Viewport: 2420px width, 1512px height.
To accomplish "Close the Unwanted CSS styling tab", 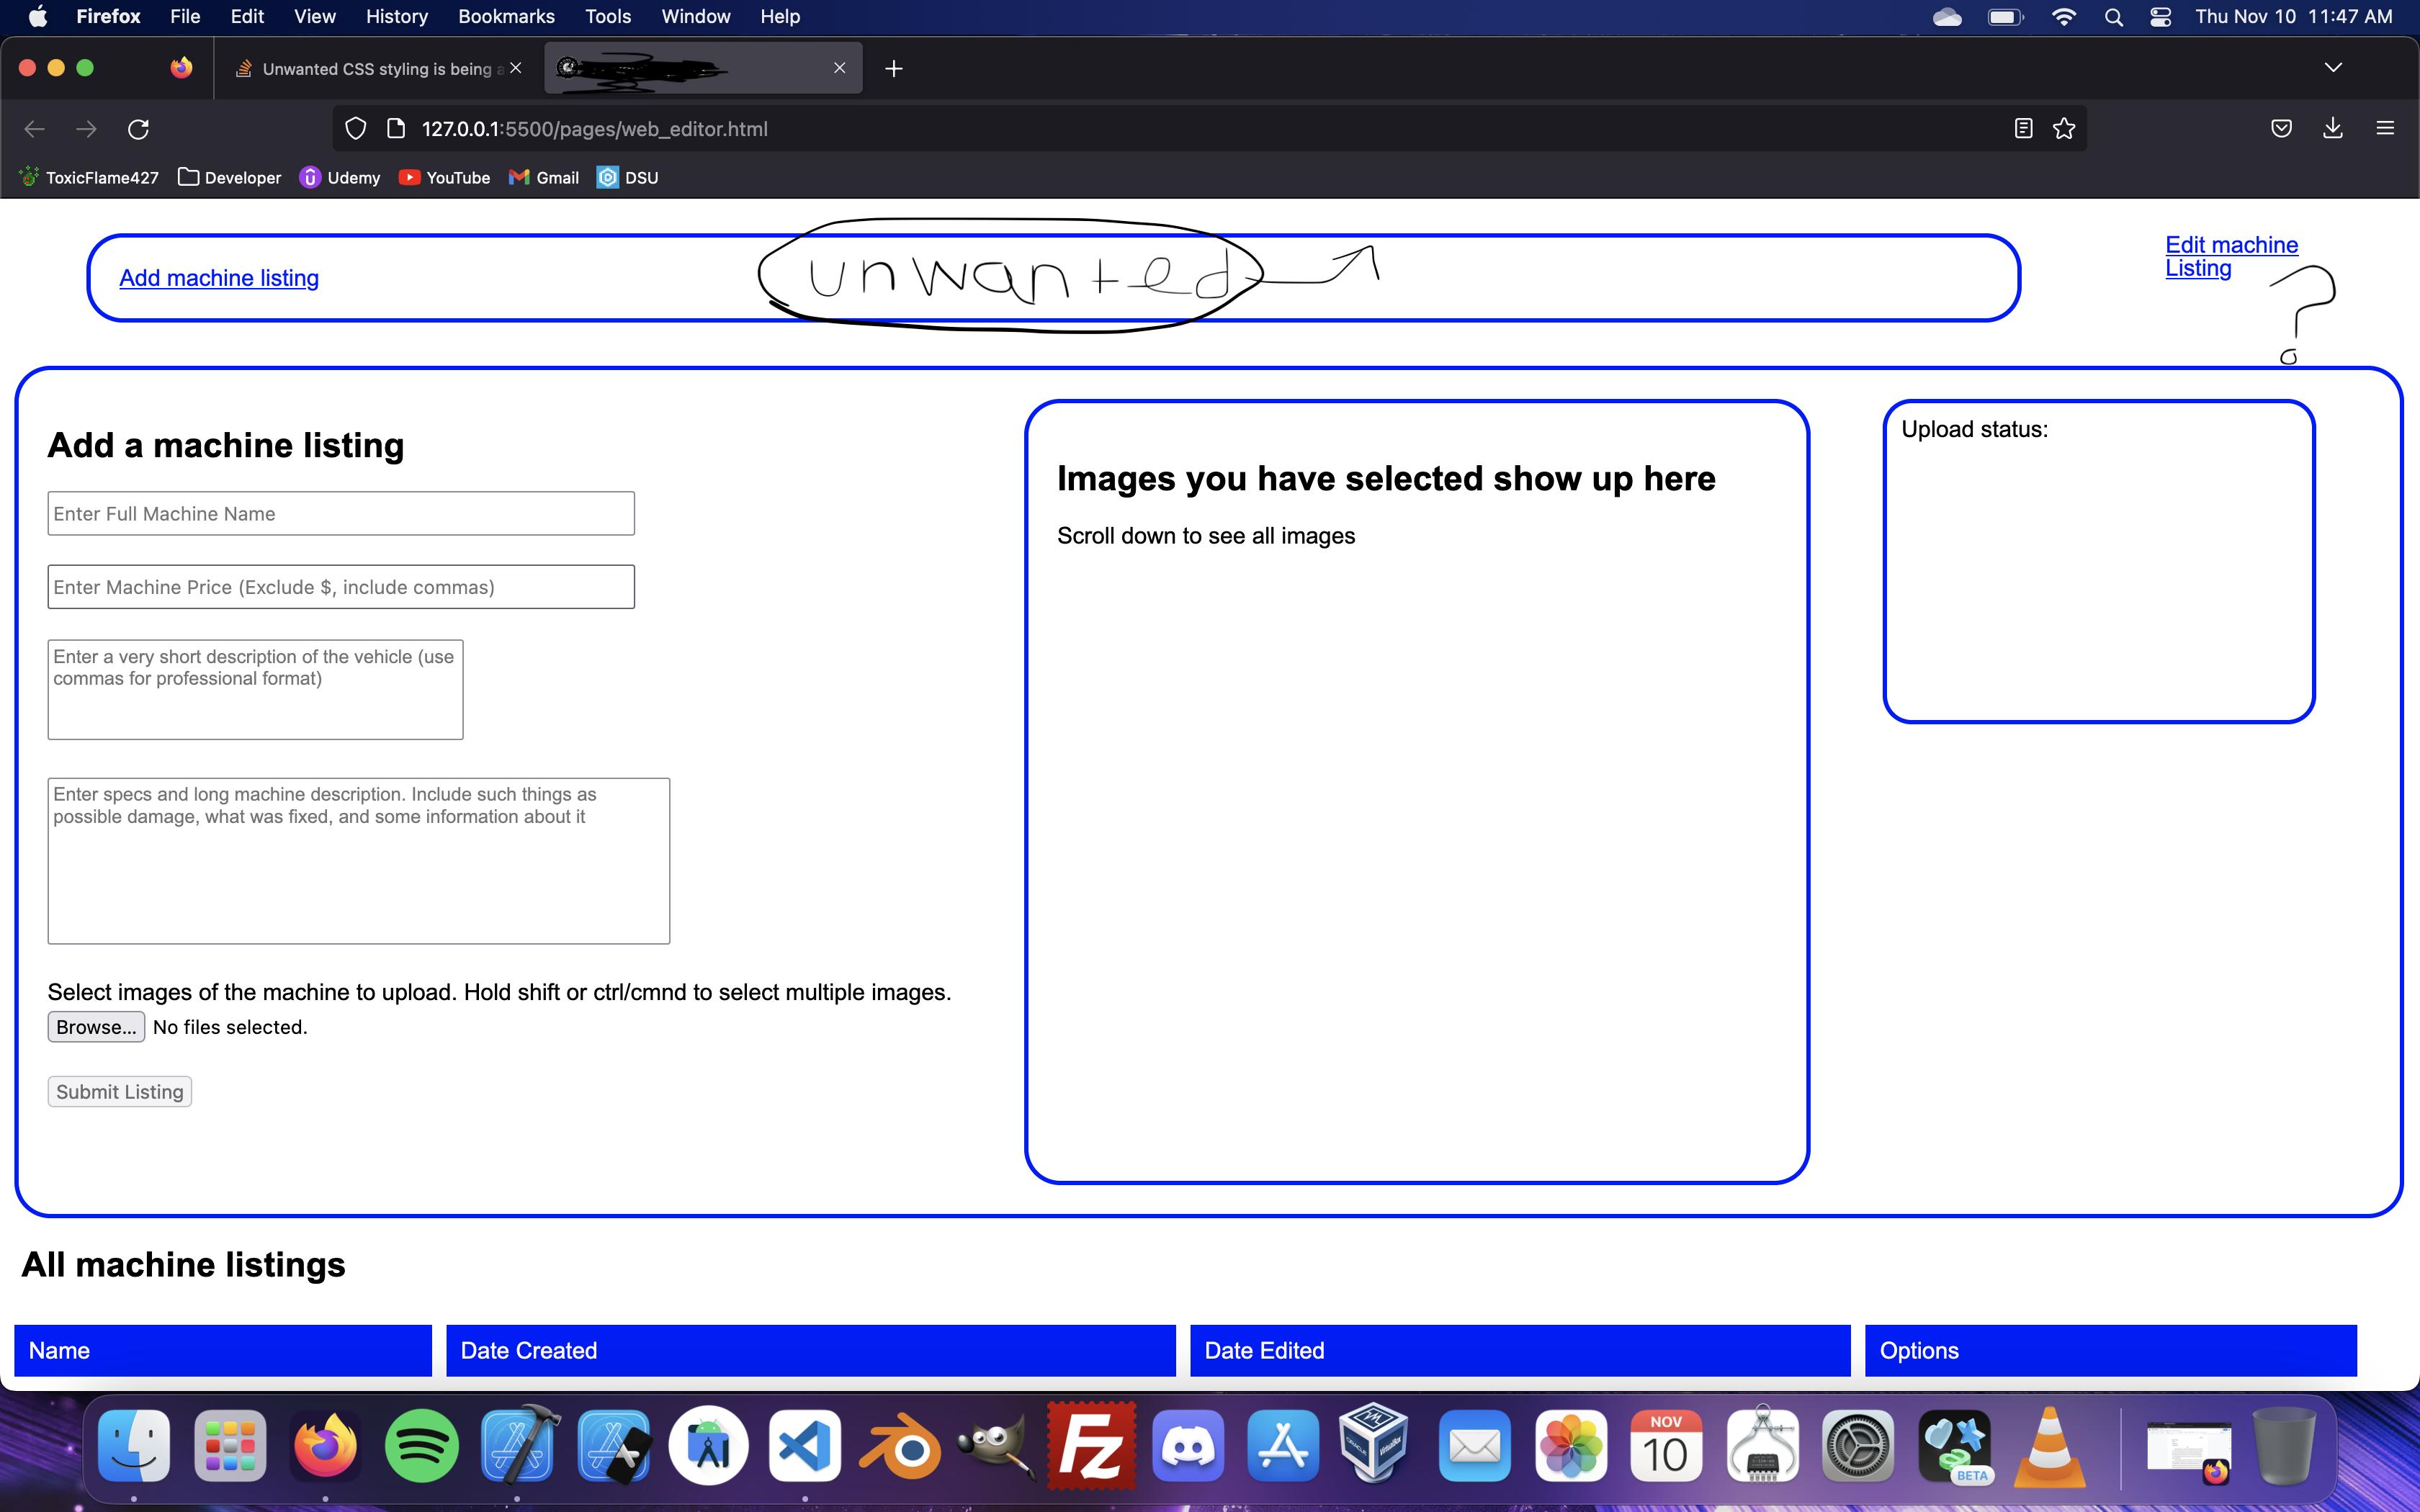I will pos(516,68).
